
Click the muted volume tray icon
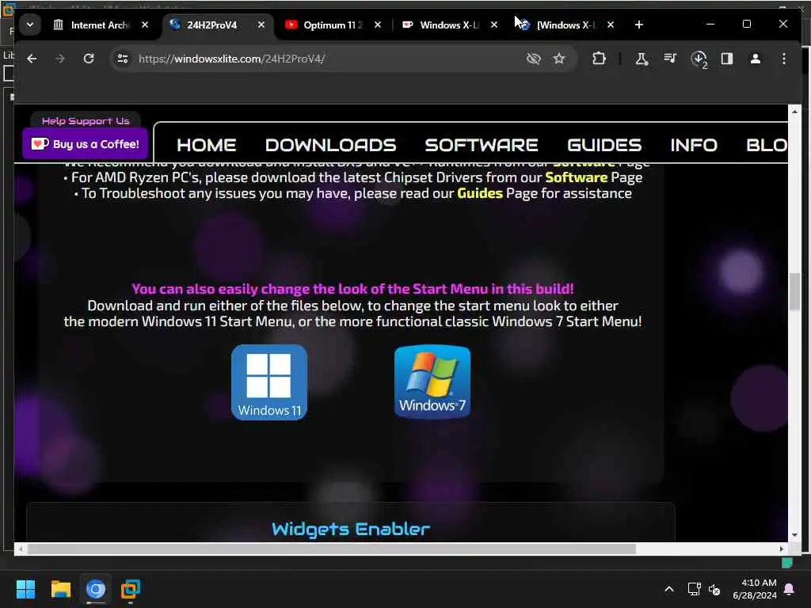point(714,589)
